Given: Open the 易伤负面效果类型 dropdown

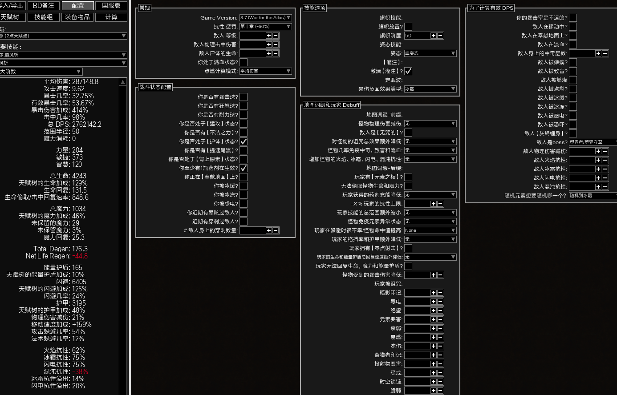Looking at the screenshot, I should pyautogui.click(x=430, y=89).
